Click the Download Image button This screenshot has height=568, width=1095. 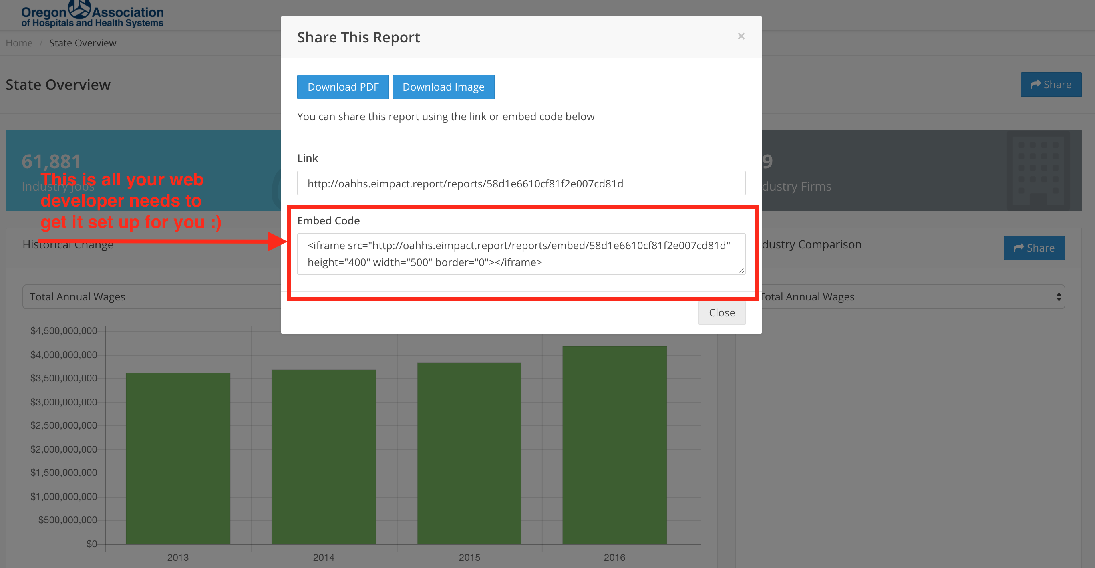[443, 87]
